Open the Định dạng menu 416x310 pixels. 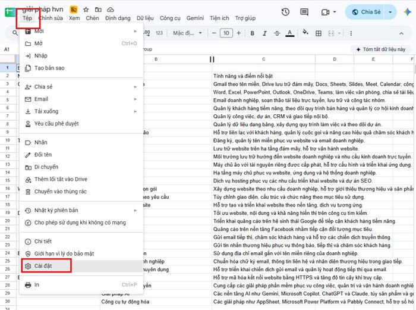(x=118, y=18)
